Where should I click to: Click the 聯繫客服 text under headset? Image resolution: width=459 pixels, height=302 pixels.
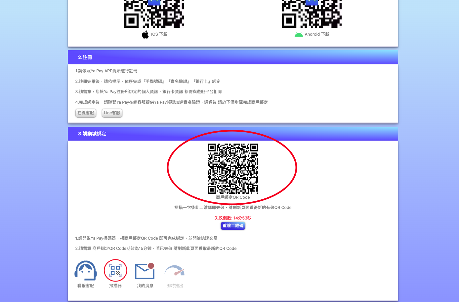(86, 286)
